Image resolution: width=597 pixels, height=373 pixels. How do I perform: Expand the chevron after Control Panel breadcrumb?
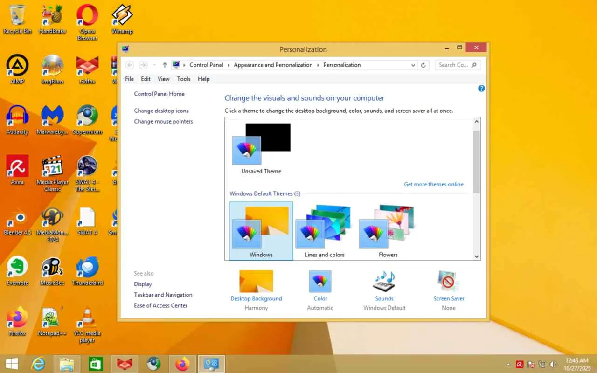coord(229,65)
